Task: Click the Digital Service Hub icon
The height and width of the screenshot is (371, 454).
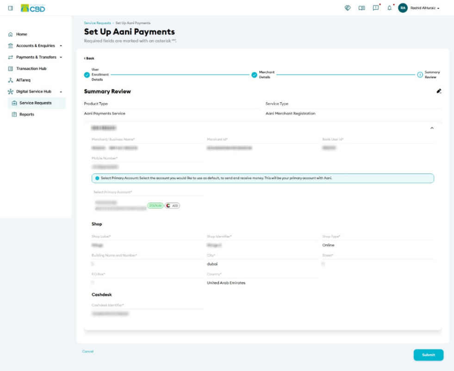Action: 11,92
